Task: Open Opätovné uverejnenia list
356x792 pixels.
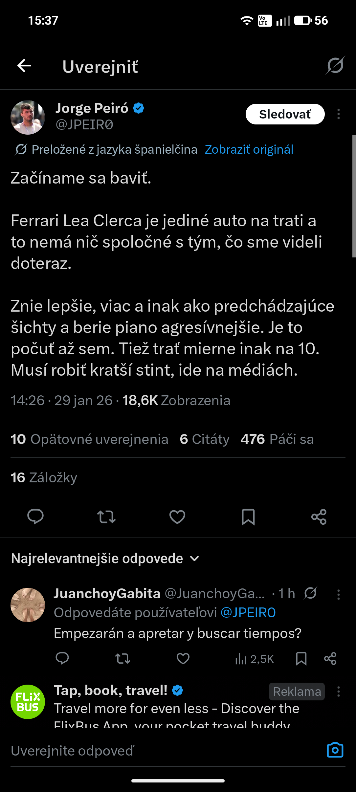Action: point(89,439)
